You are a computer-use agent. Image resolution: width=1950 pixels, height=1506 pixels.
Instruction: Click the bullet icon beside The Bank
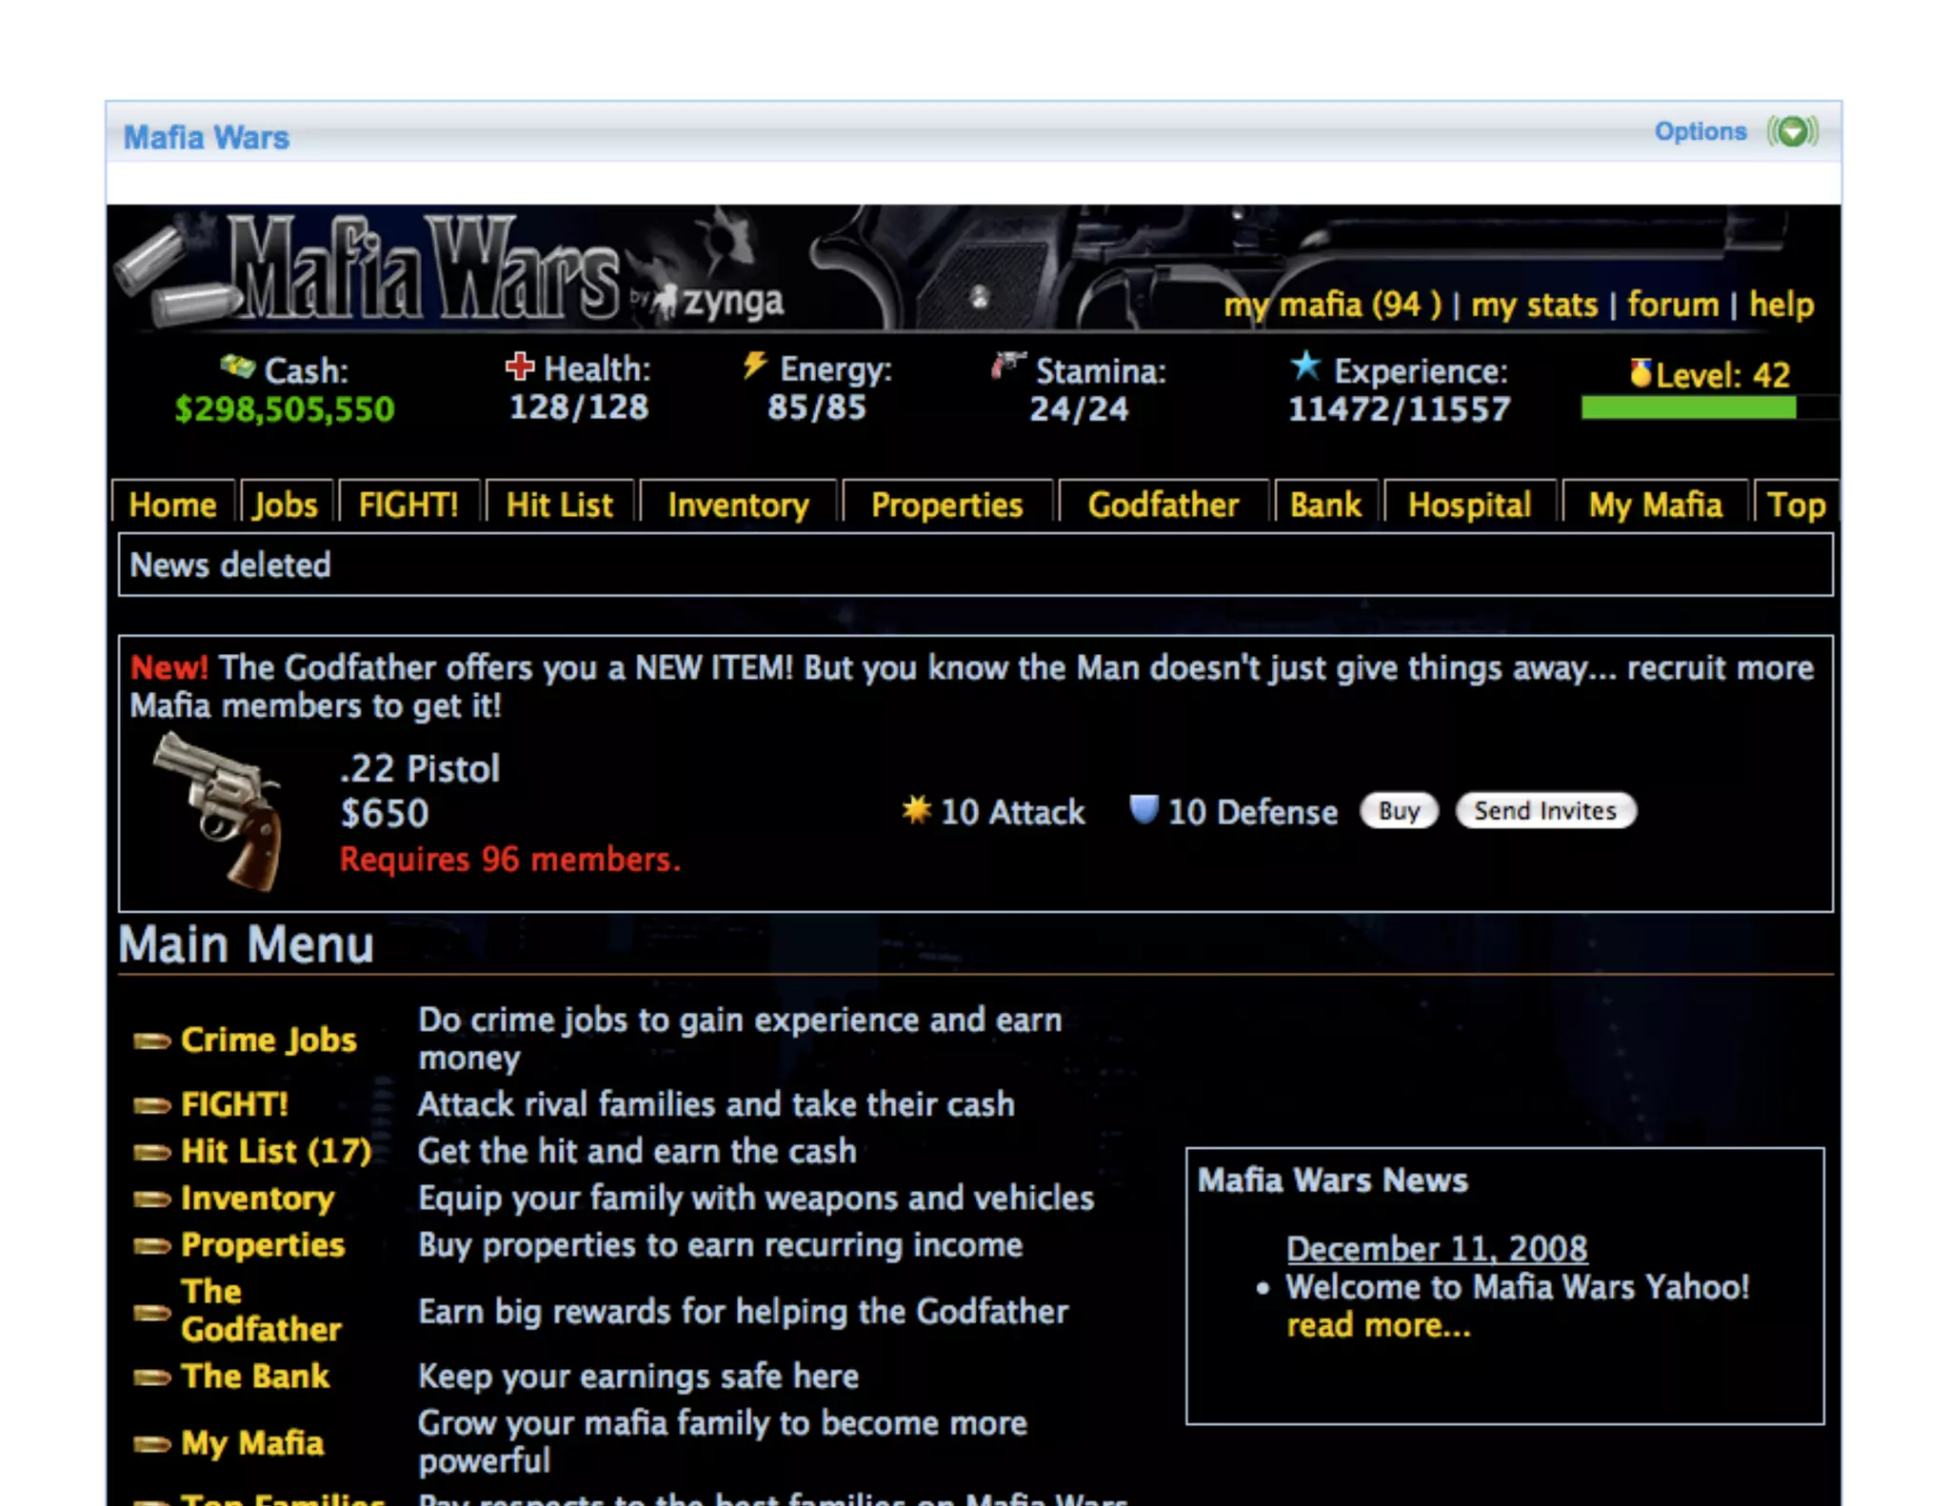pyautogui.click(x=151, y=1377)
